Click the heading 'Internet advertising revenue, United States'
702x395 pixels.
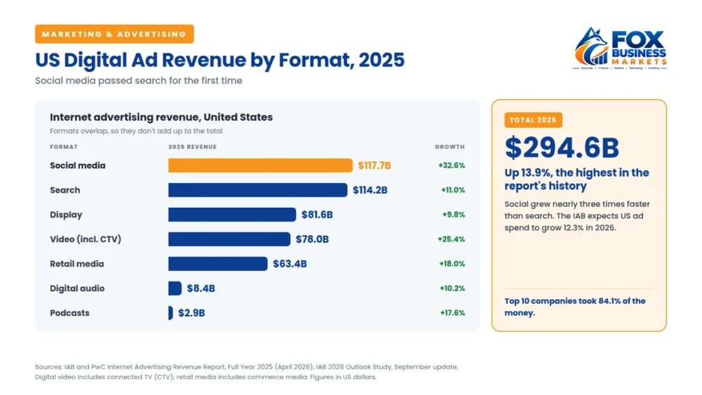pyautogui.click(x=161, y=117)
